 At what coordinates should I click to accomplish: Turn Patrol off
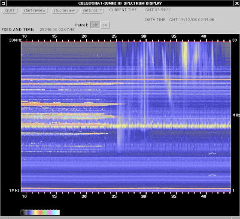click(x=95, y=25)
